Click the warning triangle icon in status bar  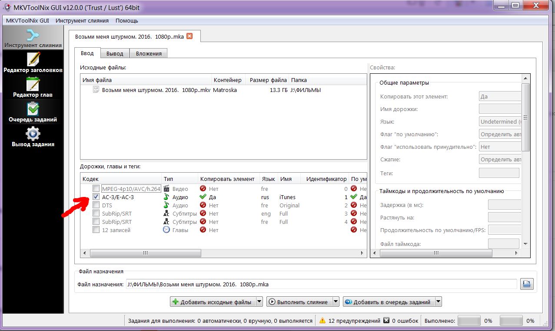322,321
